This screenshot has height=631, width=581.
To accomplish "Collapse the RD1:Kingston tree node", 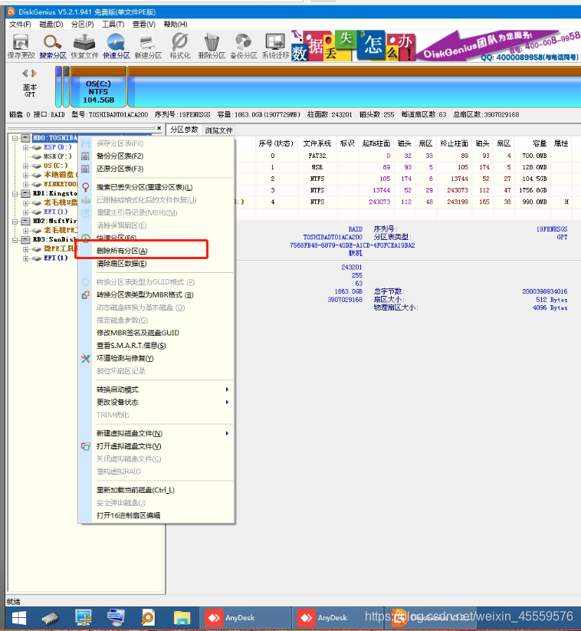I will click(15, 193).
